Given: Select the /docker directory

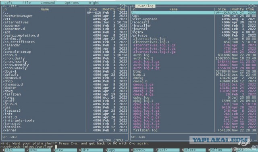Looking at the screenshot, I should tap(65, 88).
